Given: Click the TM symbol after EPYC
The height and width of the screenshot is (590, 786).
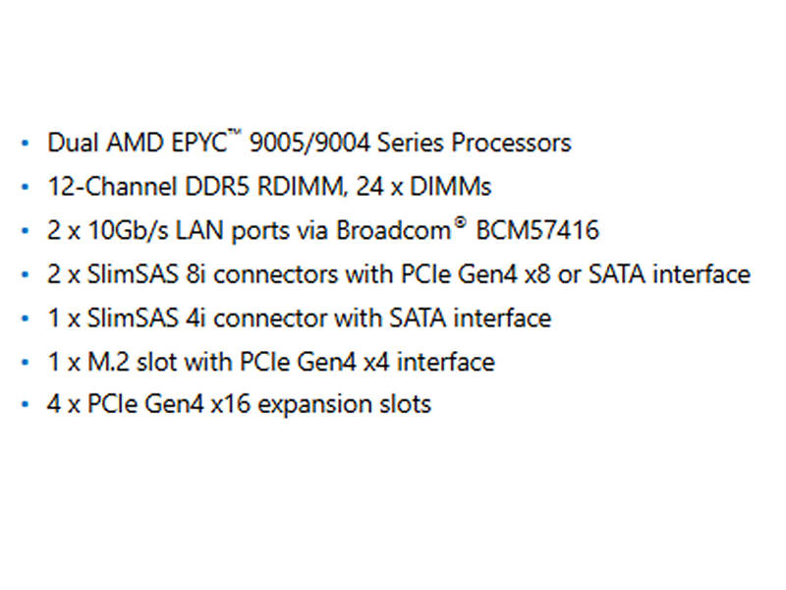Looking at the screenshot, I should pos(234,133).
